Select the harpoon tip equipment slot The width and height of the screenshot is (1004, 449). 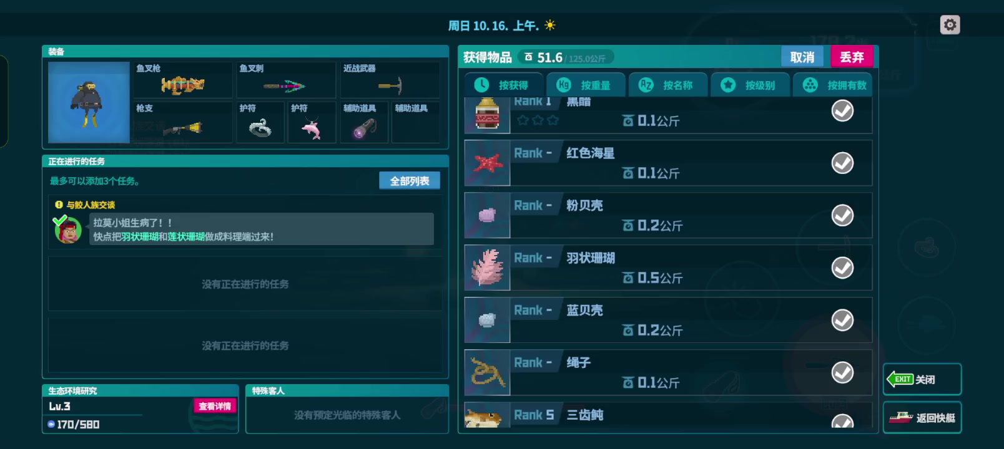[286, 80]
